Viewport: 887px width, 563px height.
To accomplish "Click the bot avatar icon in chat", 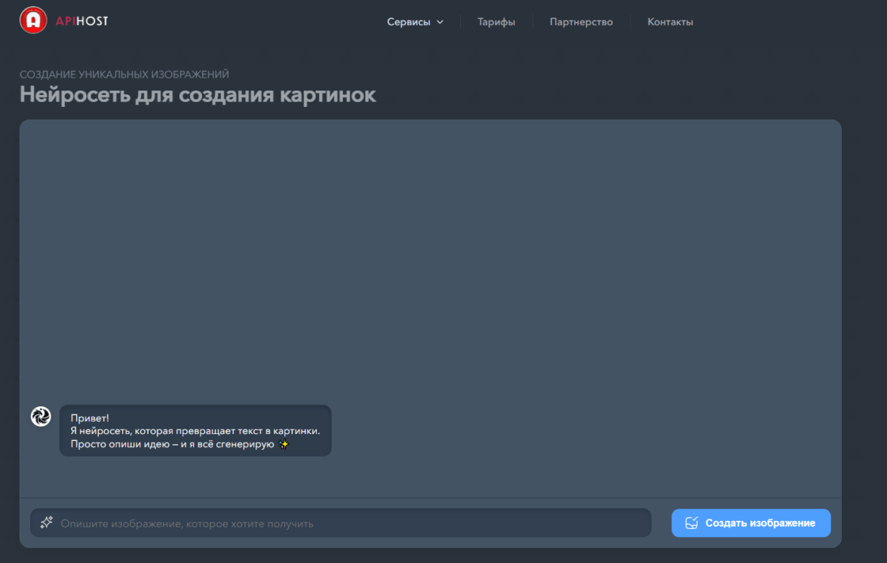I will (x=41, y=416).
